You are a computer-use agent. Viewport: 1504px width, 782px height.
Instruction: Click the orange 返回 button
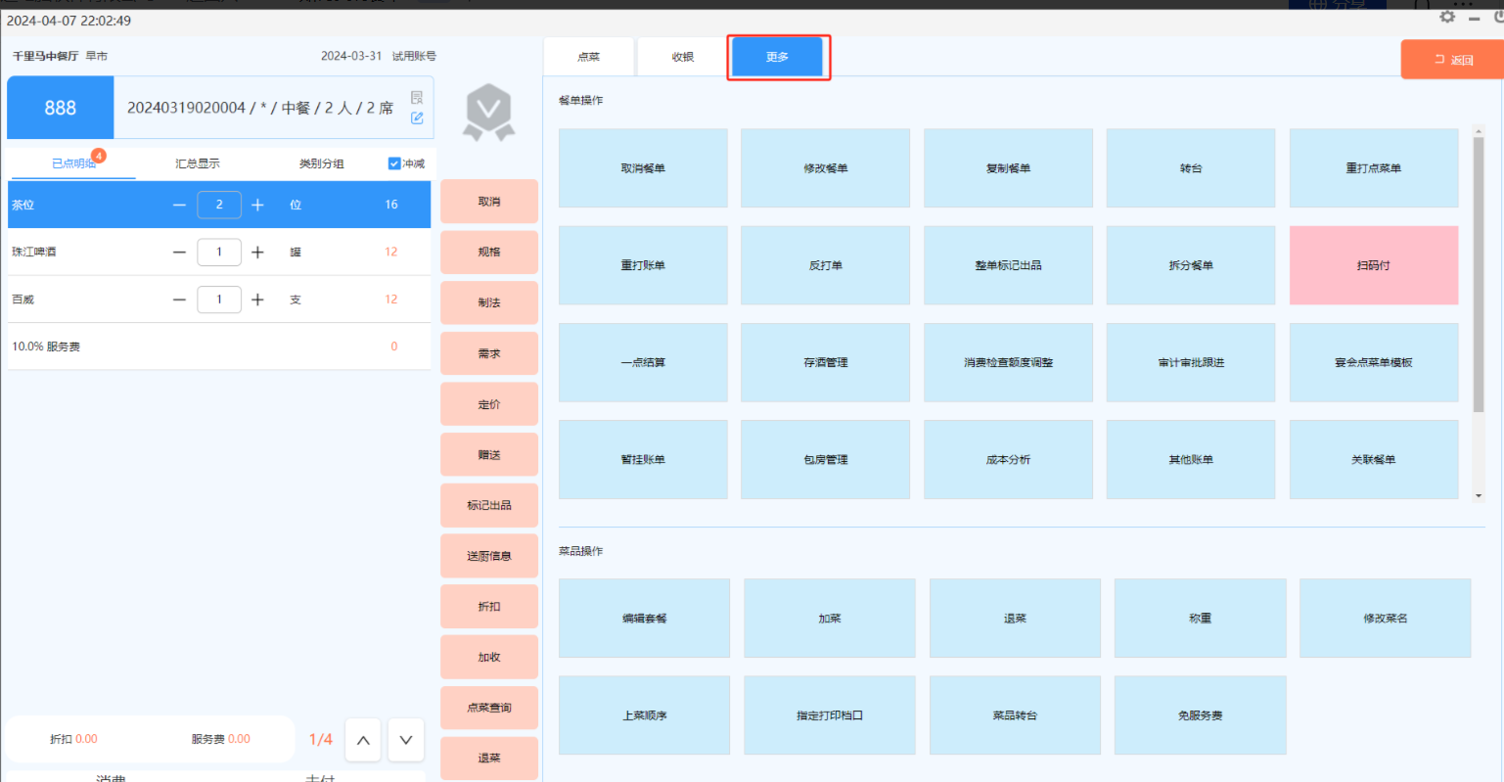click(1452, 60)
